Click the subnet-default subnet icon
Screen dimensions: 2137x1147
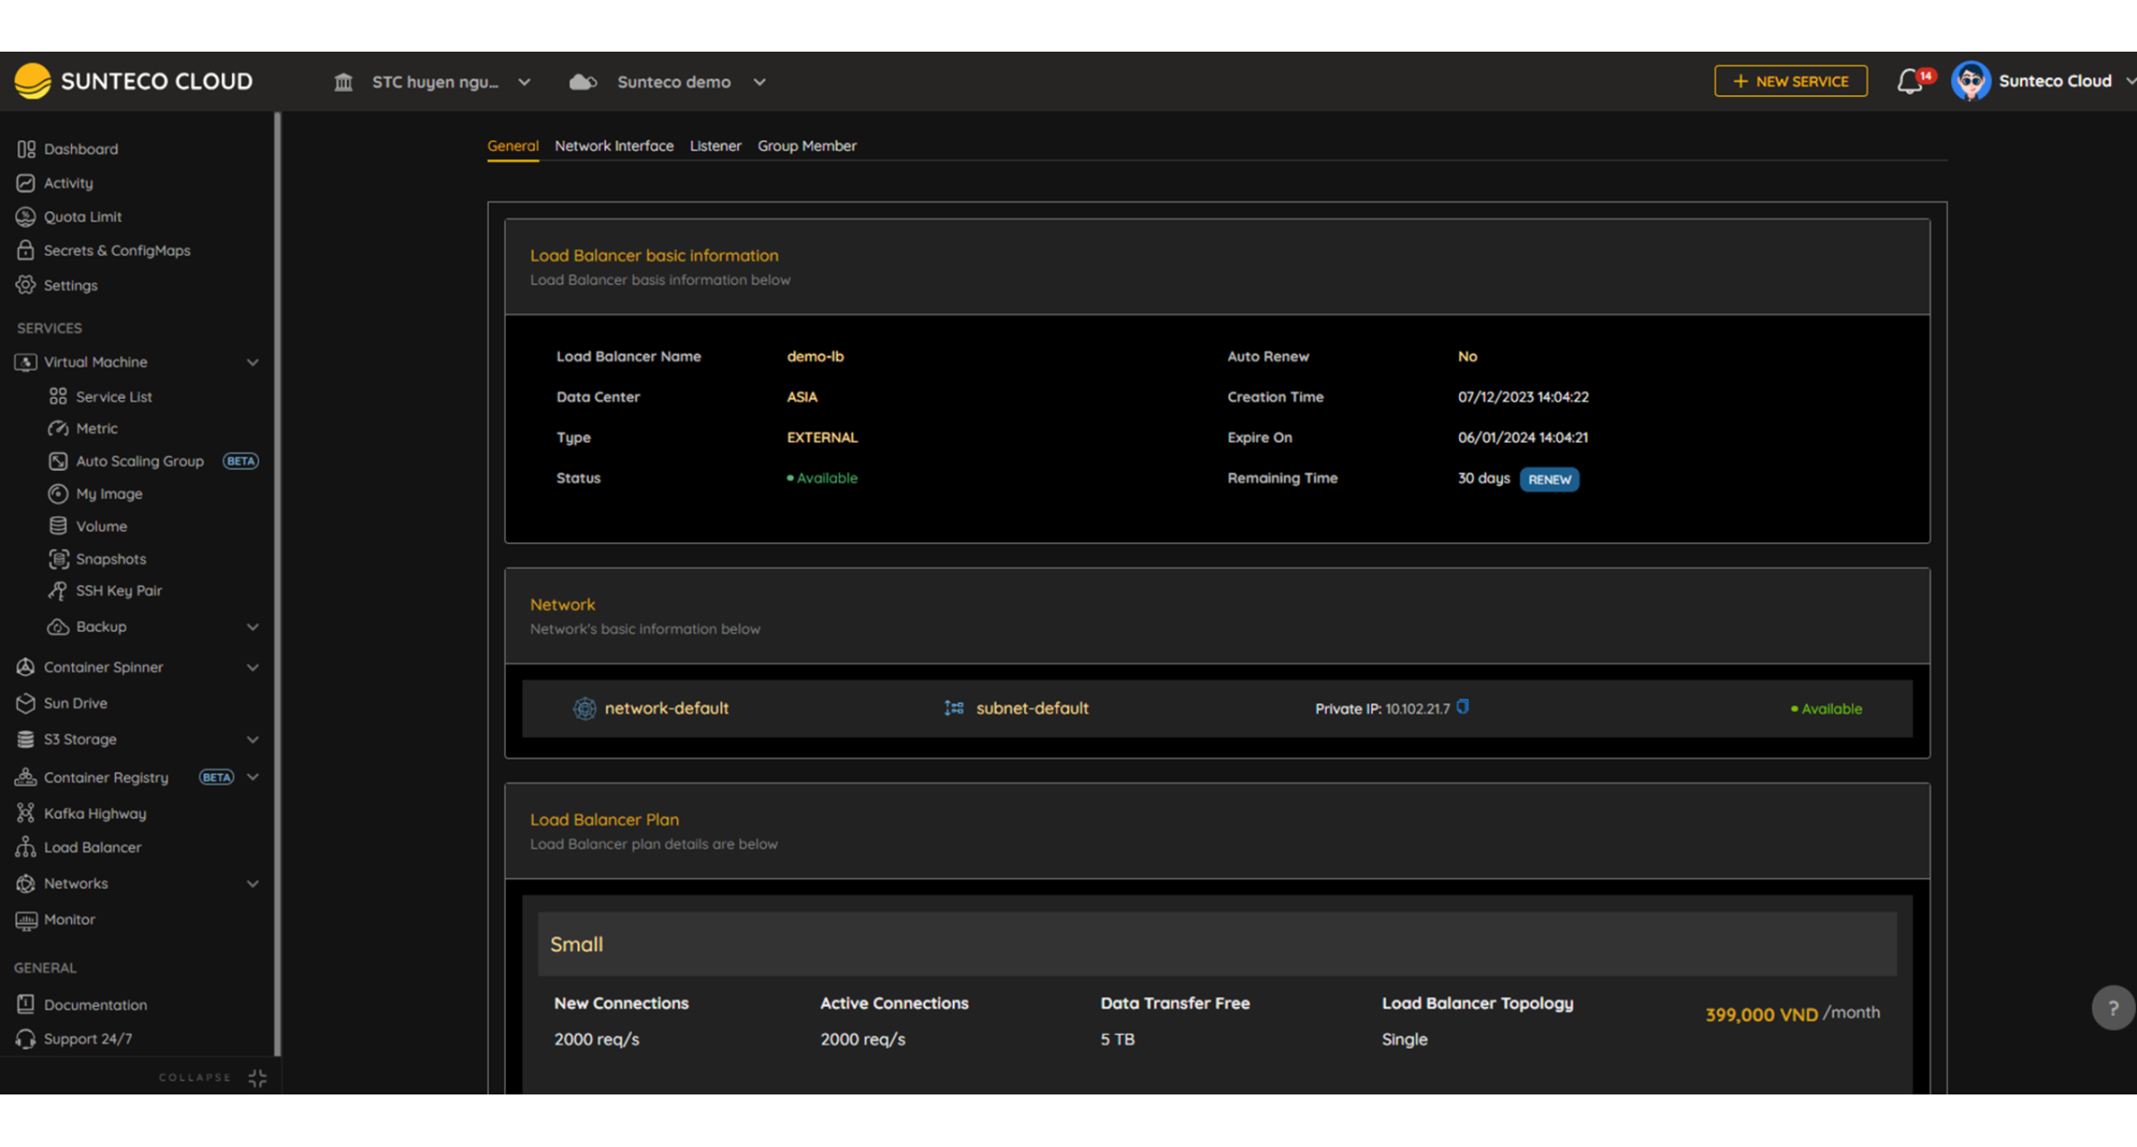coord(954,708)
